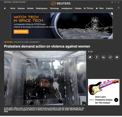Share article via Reddit circle icon

click(110, 57)
